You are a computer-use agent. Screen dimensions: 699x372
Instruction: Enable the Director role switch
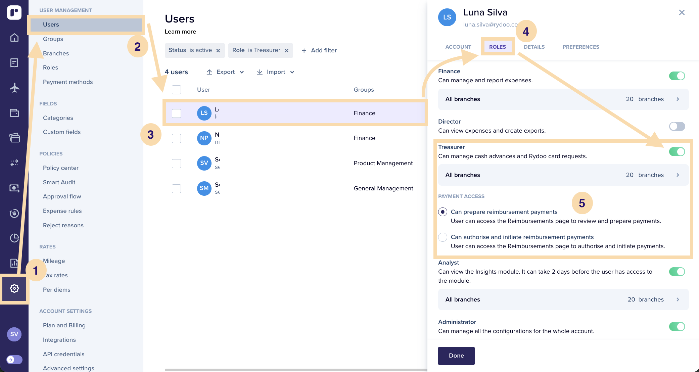[x=677, y=126]
